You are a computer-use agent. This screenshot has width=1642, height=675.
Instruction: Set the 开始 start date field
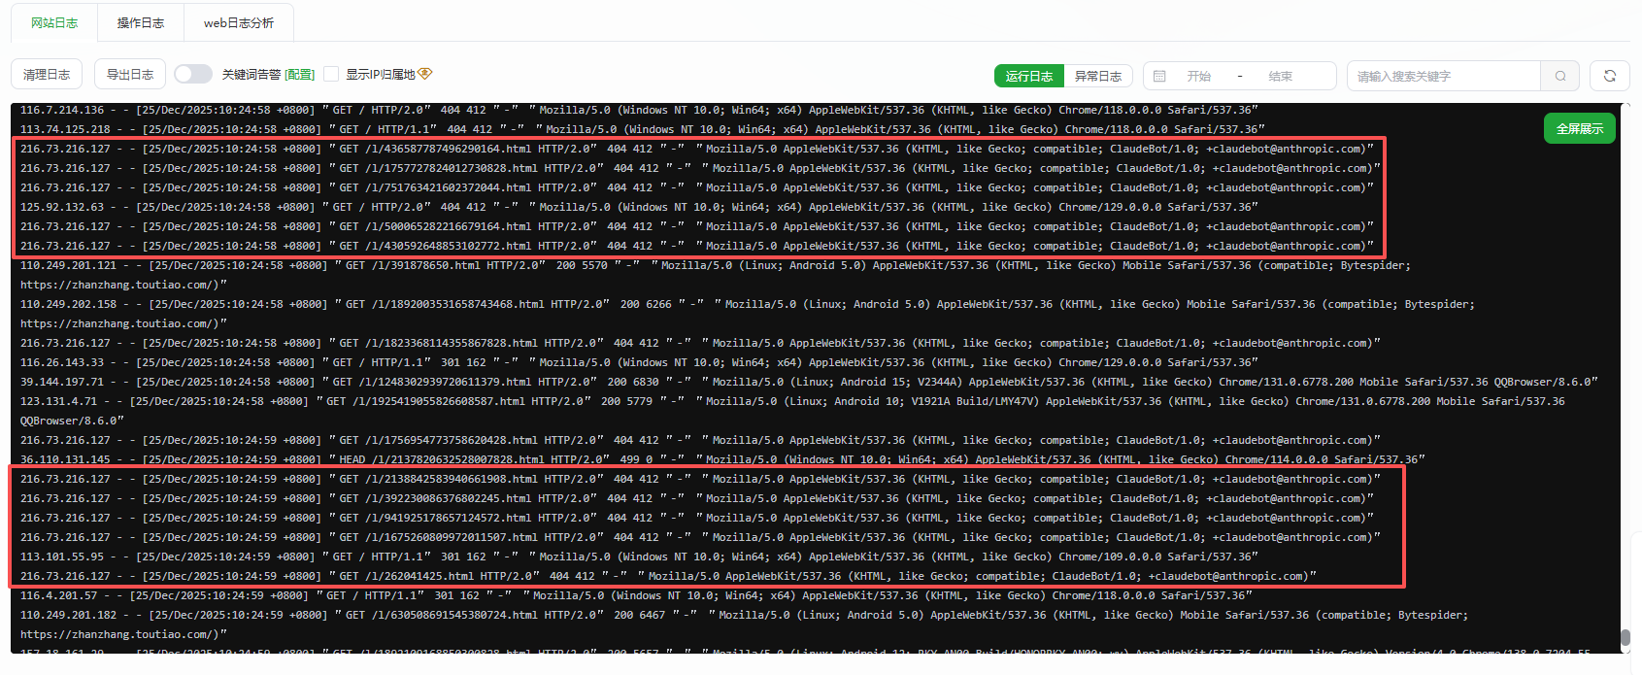[x=1199, y=76]
